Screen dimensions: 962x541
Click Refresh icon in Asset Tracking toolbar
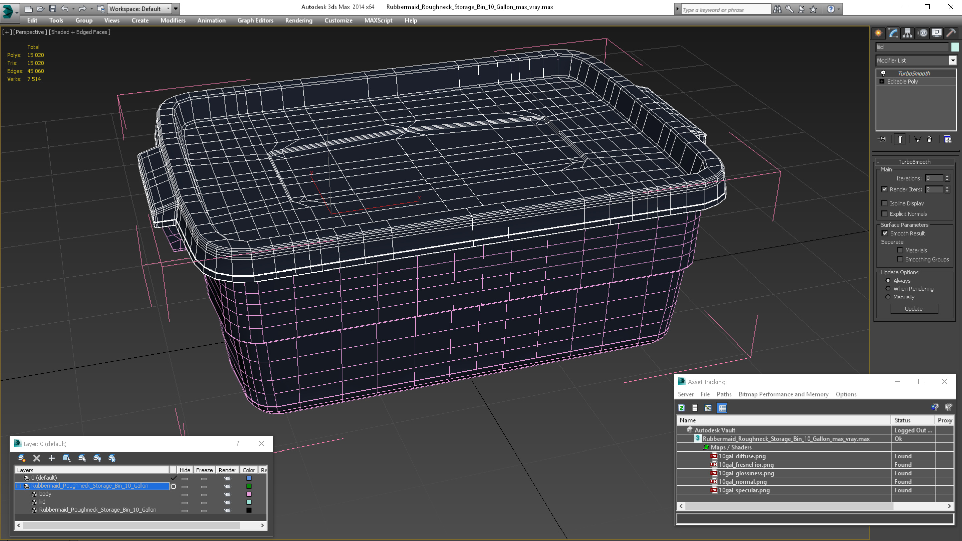click(x=681, y=408)
